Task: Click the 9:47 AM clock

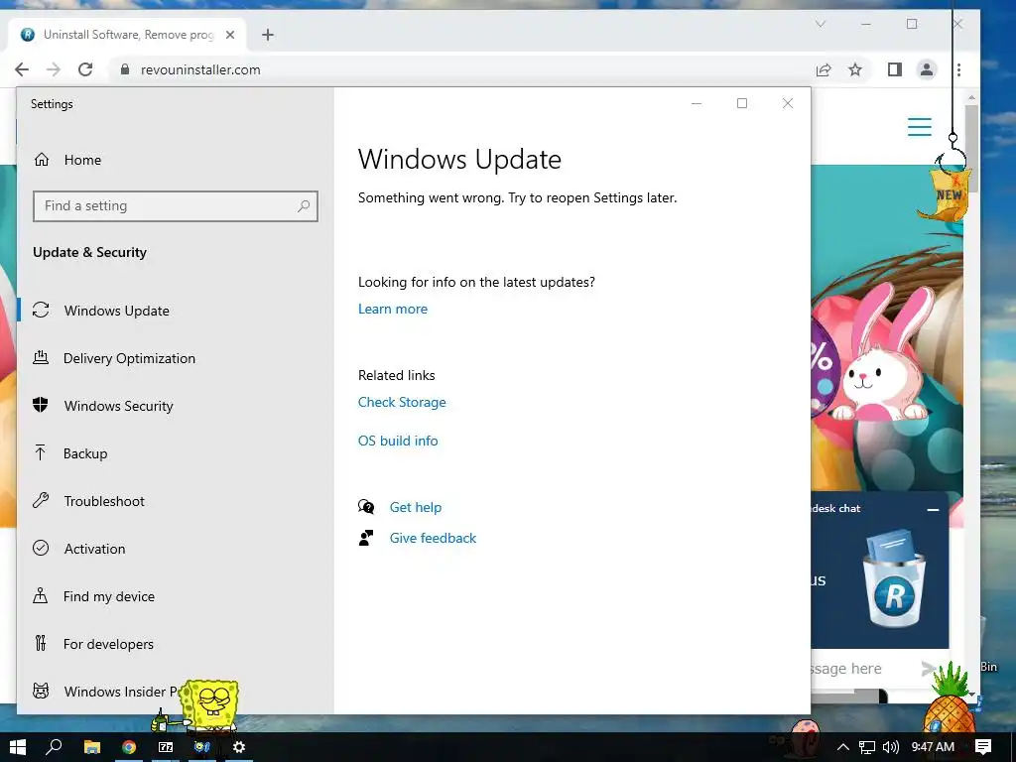Action: point(933,747)
